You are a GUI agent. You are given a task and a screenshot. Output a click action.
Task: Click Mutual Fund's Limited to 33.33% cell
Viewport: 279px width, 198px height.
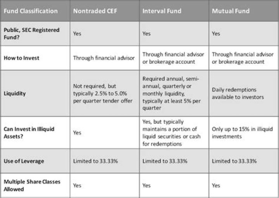tap(234, 161)
